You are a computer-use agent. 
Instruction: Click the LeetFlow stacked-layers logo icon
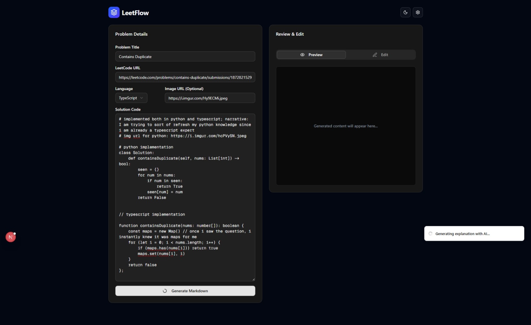[114, 12]
